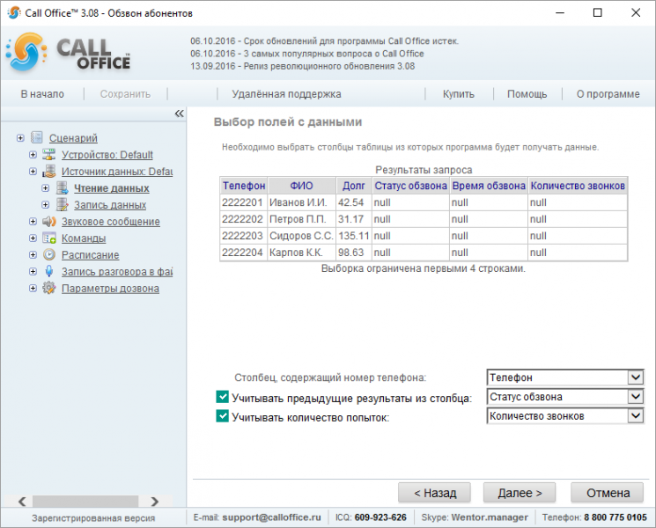Click the cell 2222203
656x528 pixels.
point(244,236)
